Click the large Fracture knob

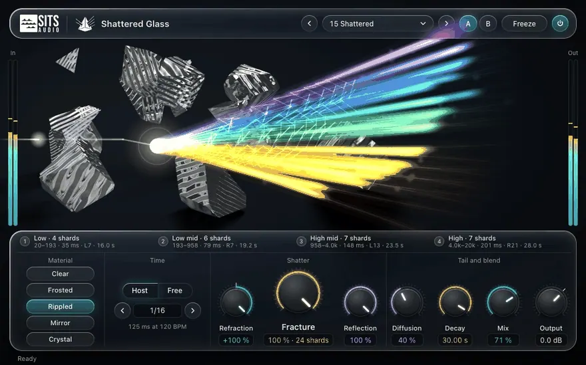(298, 293)
